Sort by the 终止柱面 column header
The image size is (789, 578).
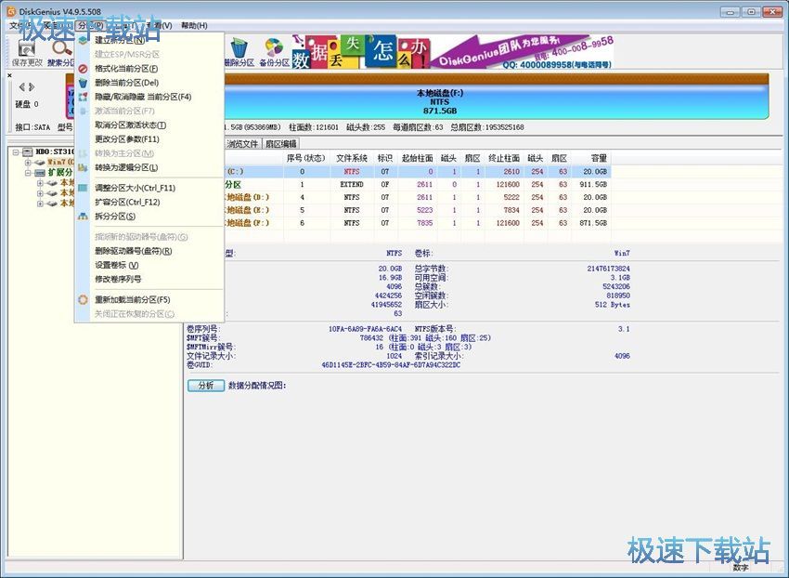(504, 158)
